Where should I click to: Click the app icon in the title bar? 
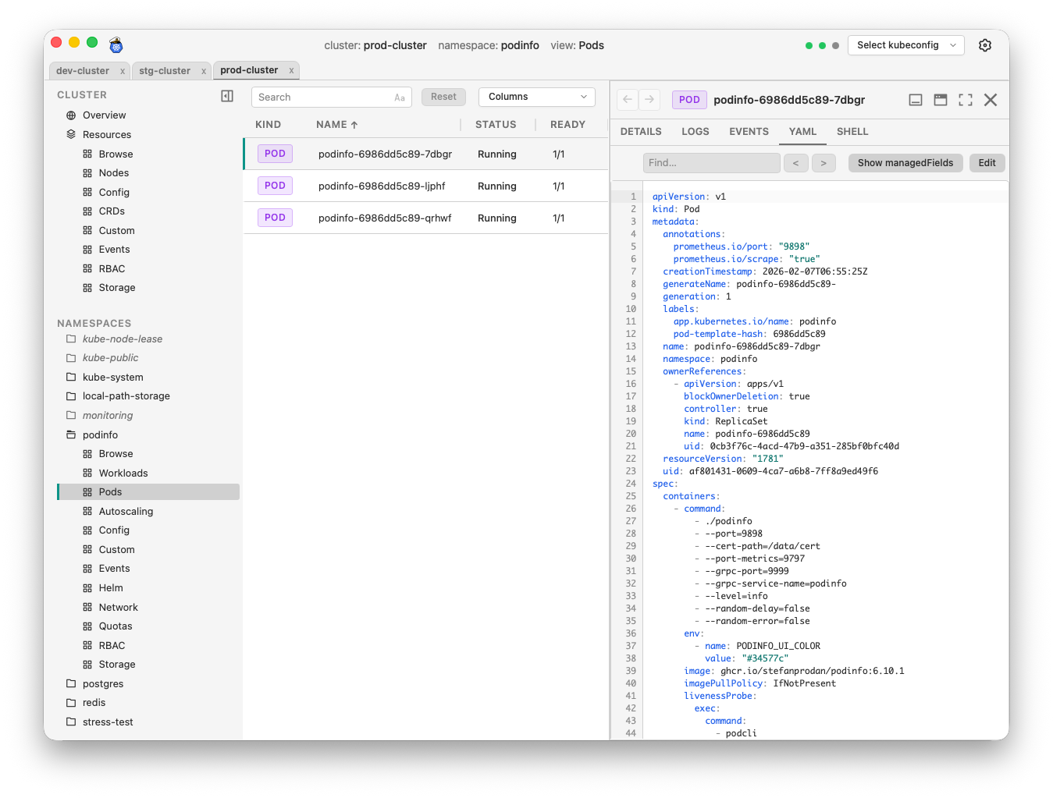tap(116, 45)
